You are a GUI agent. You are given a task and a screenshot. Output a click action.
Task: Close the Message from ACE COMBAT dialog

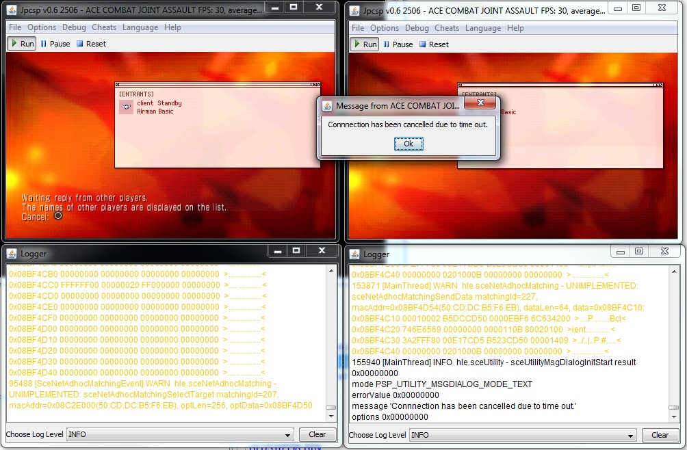pyautogui.click(x=480, y=103)
